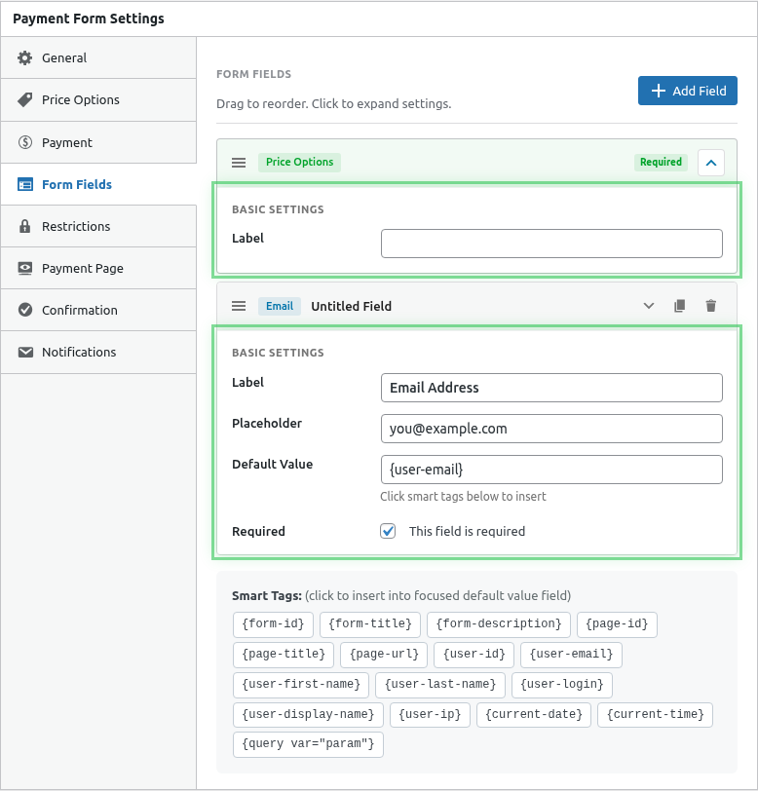Click the {current-date} smart tag

533,714
